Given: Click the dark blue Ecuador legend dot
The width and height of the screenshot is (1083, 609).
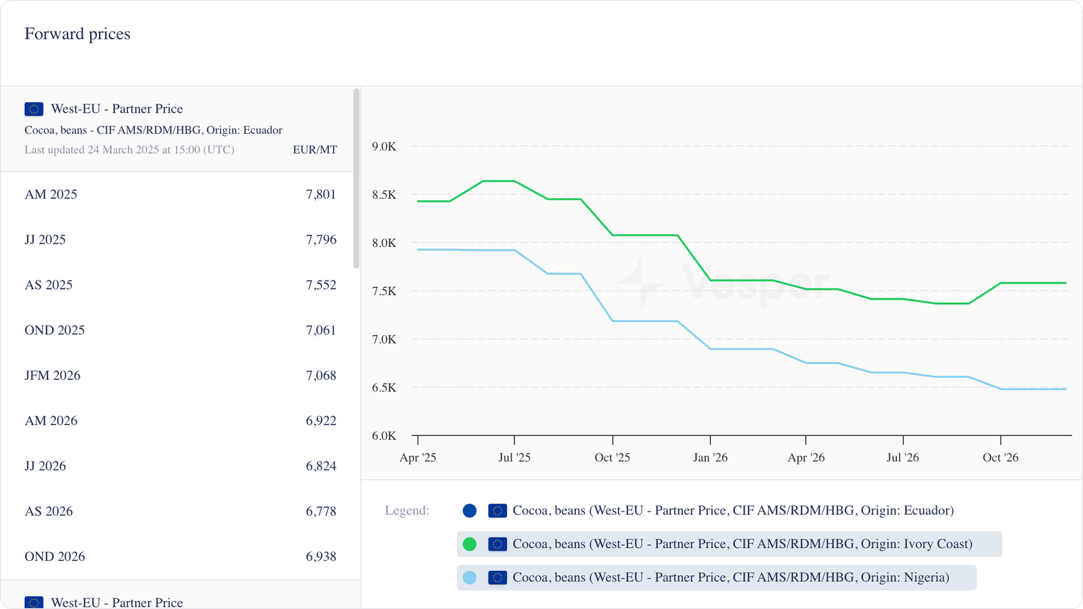Looking at the screenshot, I should 469,511.
